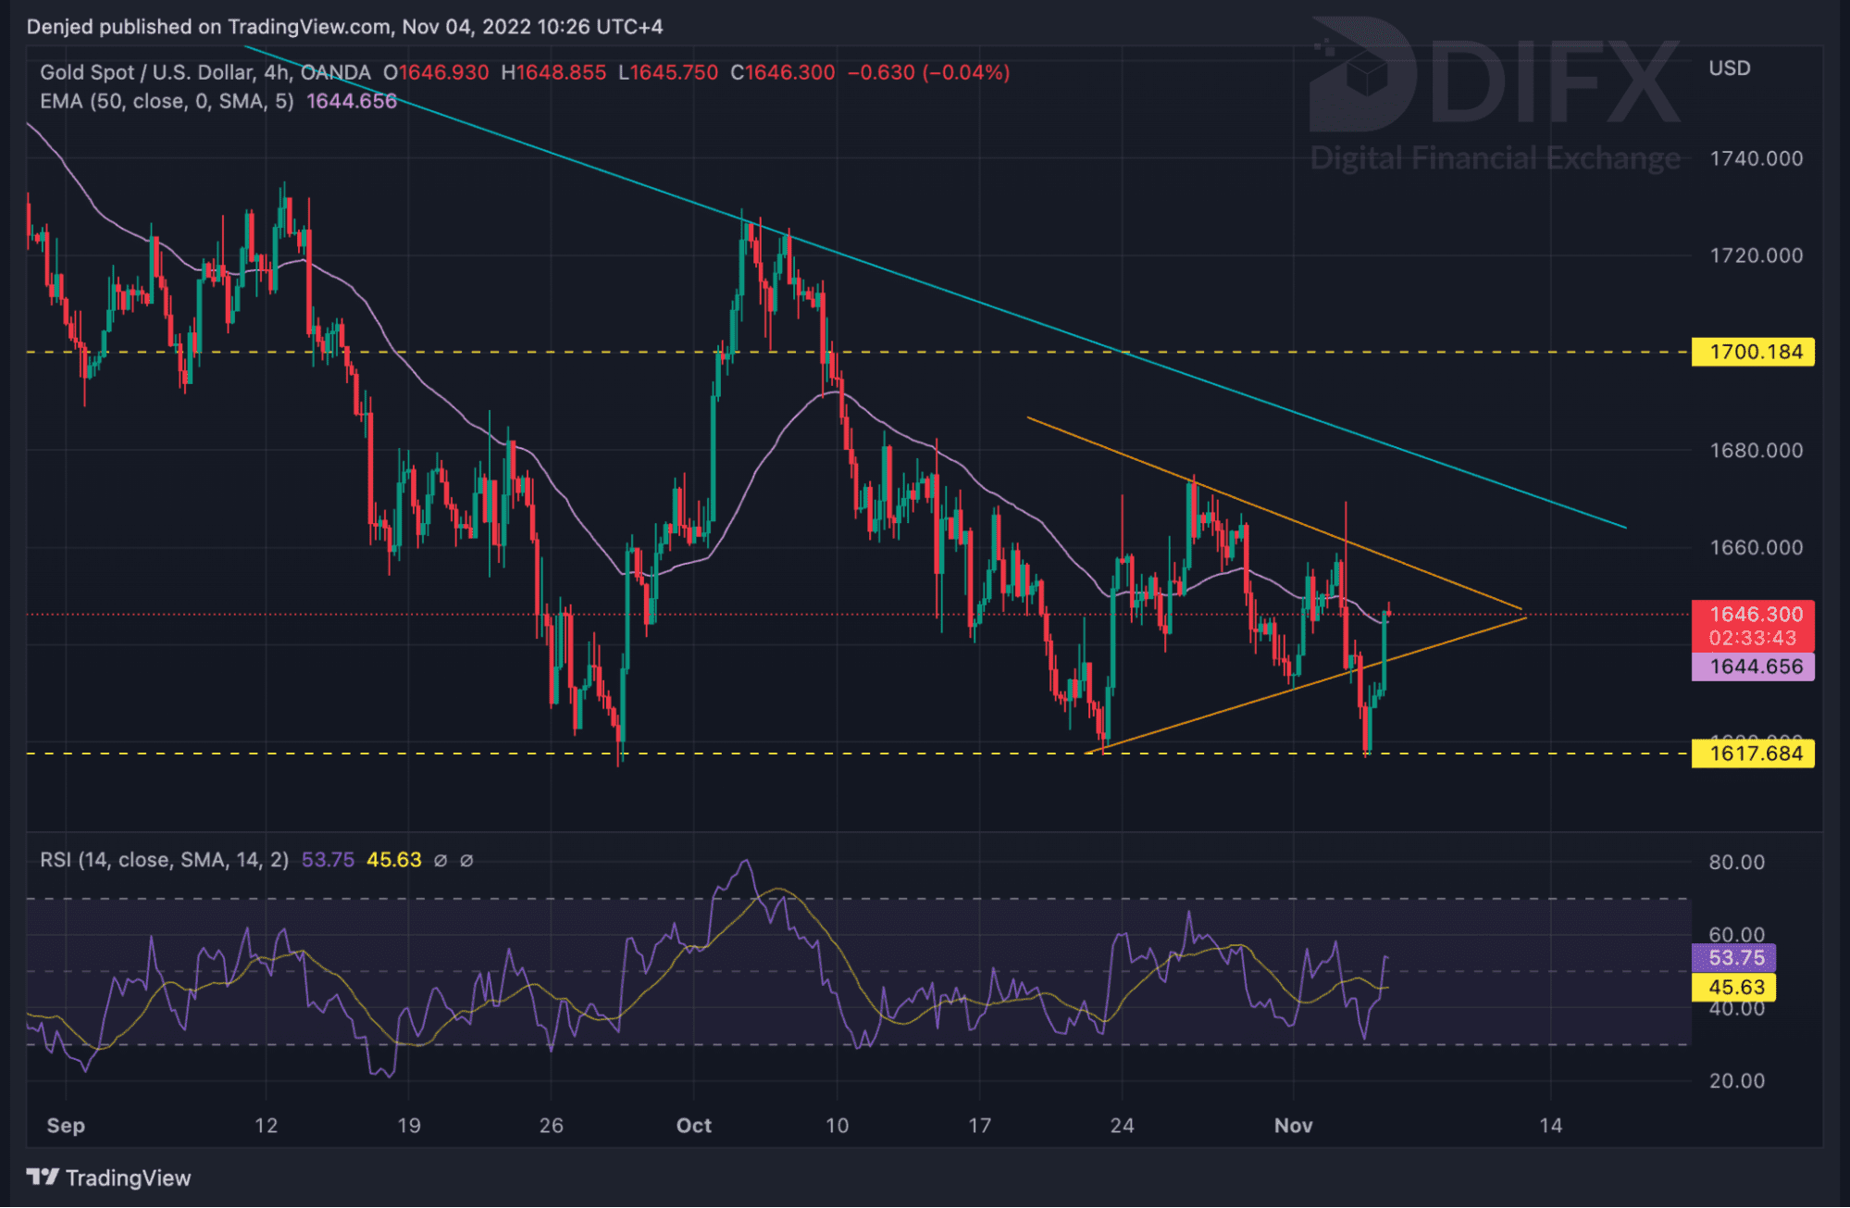Click the Oct label on time axis
Image resolution: width=1850 pixels, height=1208 pixels.
tap(694, 1126)
